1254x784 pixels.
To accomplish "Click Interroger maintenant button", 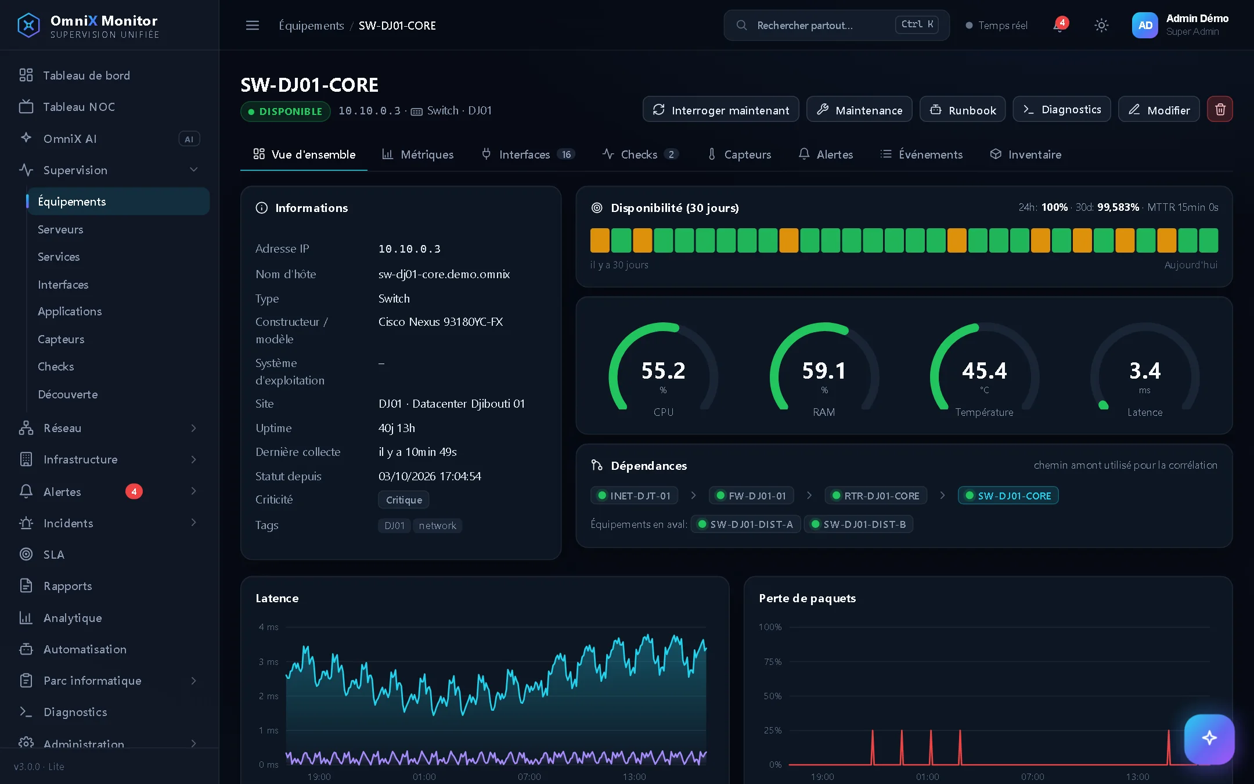I will pyautogui.click(x=721, y=109).
